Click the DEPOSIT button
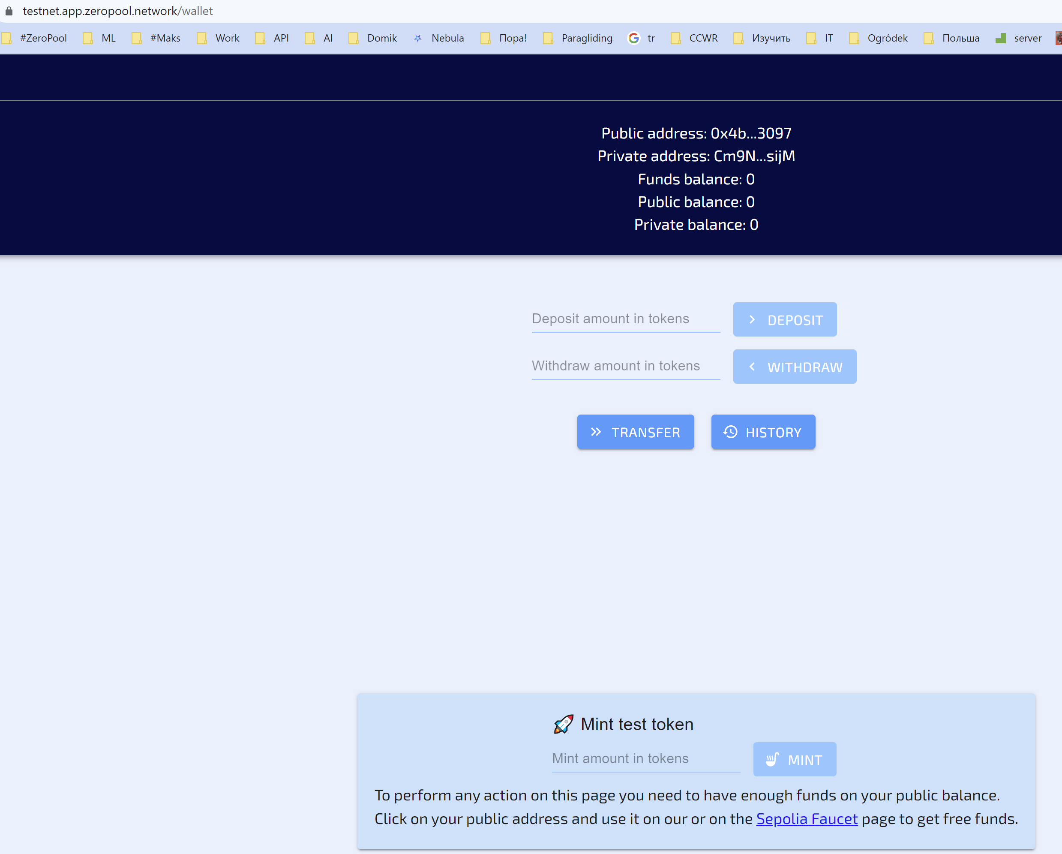 [785, 319]
